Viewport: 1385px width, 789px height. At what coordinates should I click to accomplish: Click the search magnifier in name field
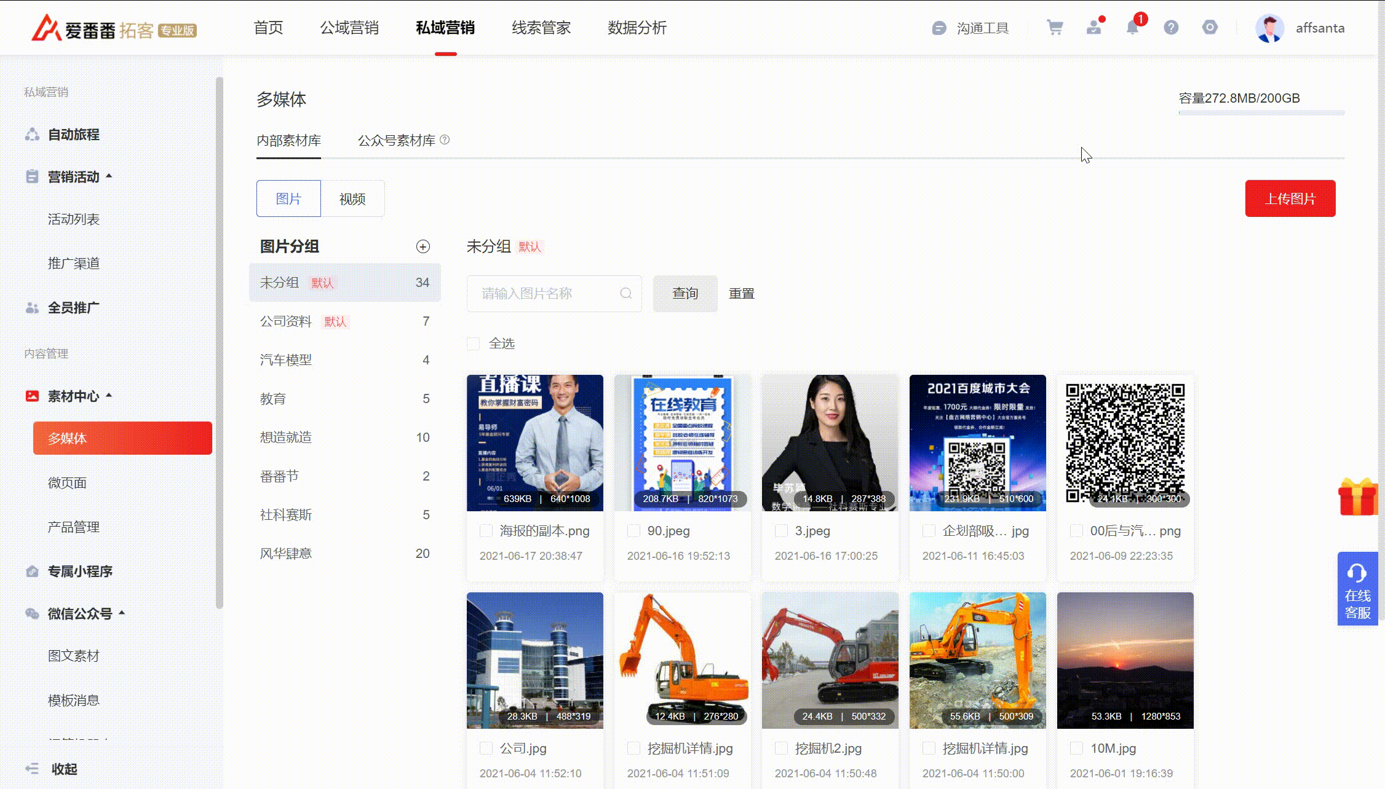[626, 294]
